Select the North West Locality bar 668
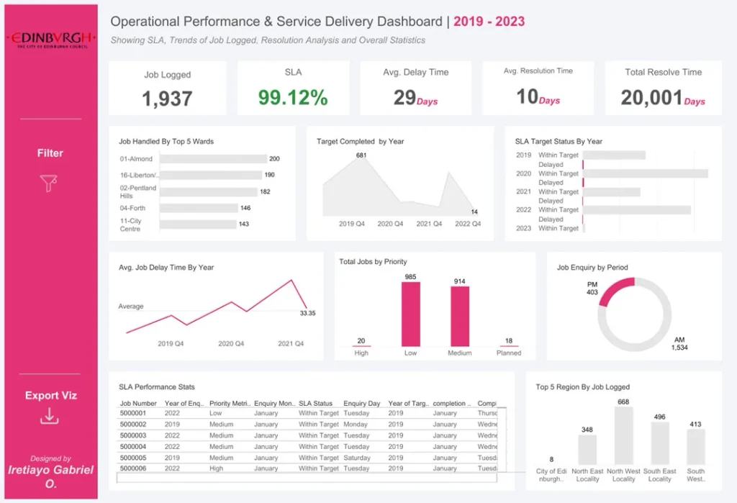 (x=623, y=436)
